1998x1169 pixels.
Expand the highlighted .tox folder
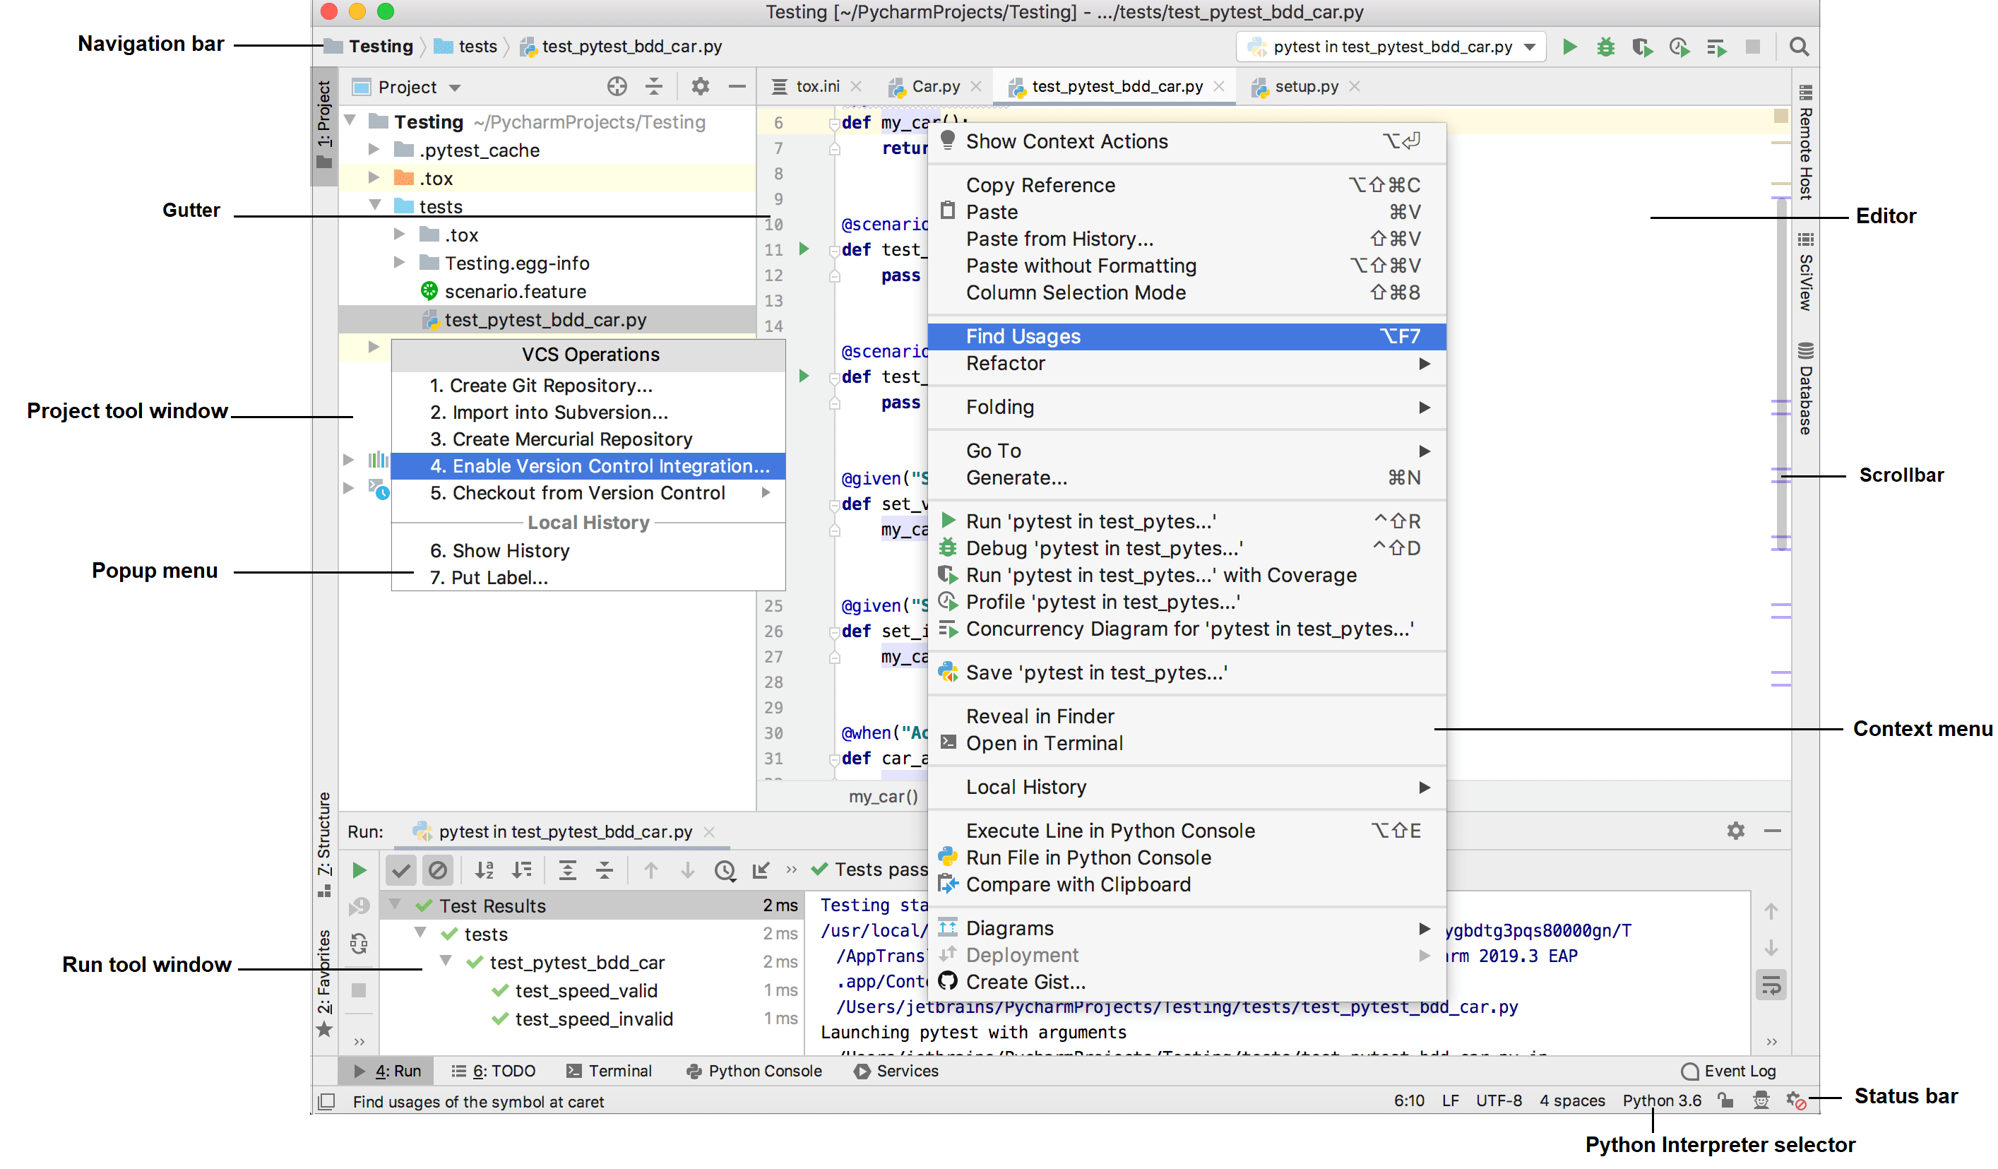tap(374, 178)
